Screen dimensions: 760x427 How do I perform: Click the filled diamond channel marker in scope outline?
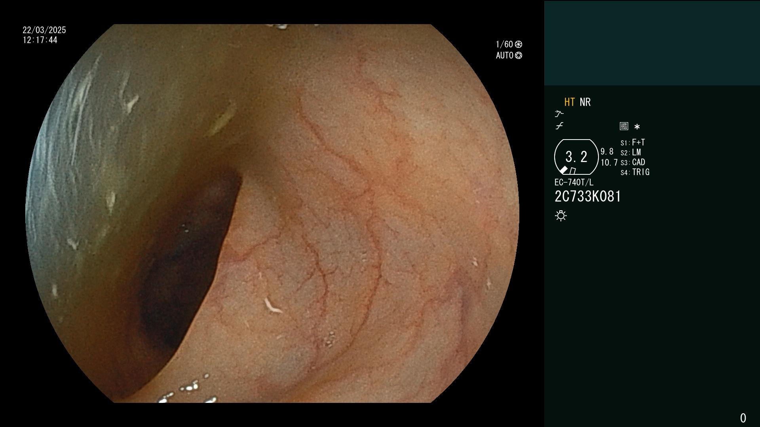564,170
